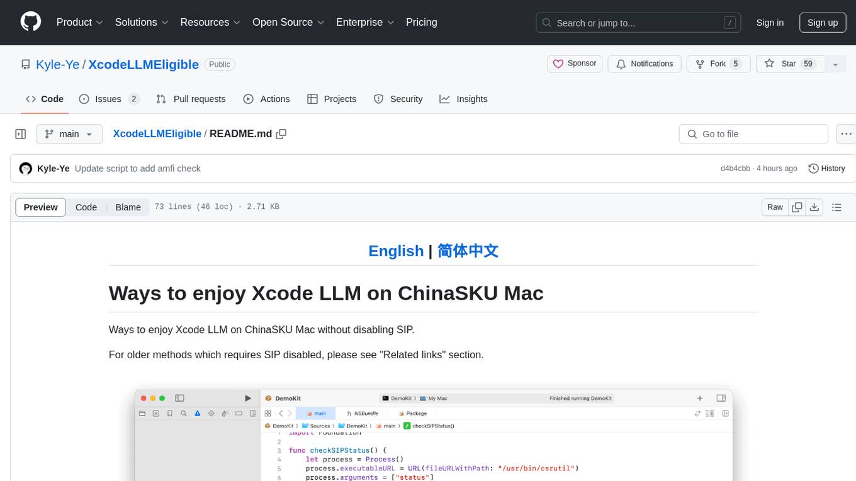This screenshot has height=481, width=856.
Task: Click the Go to file search field
Action: tap(753, 134)
